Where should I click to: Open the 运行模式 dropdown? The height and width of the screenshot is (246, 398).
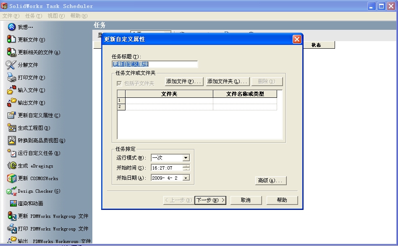[186, 158]
